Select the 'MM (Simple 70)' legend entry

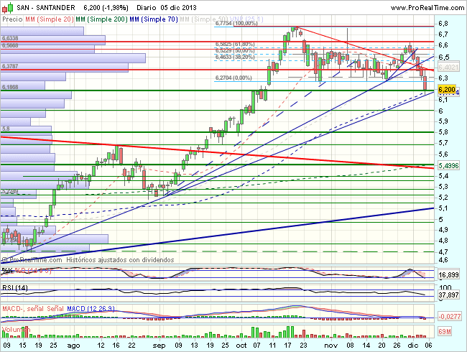point(154,19)
